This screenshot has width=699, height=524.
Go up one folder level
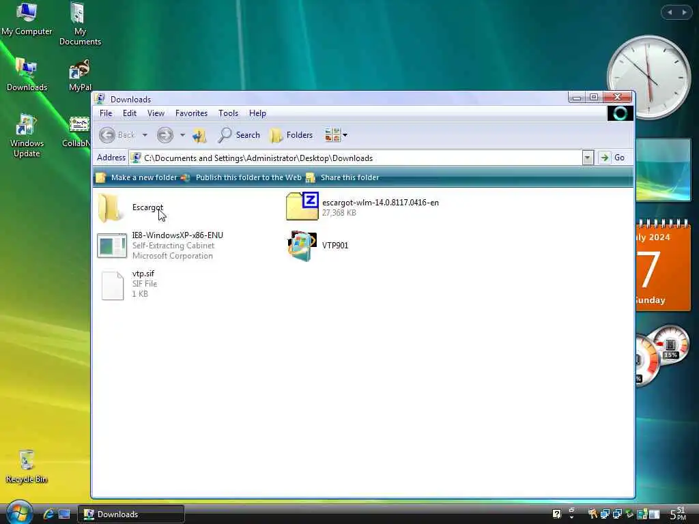199,135
